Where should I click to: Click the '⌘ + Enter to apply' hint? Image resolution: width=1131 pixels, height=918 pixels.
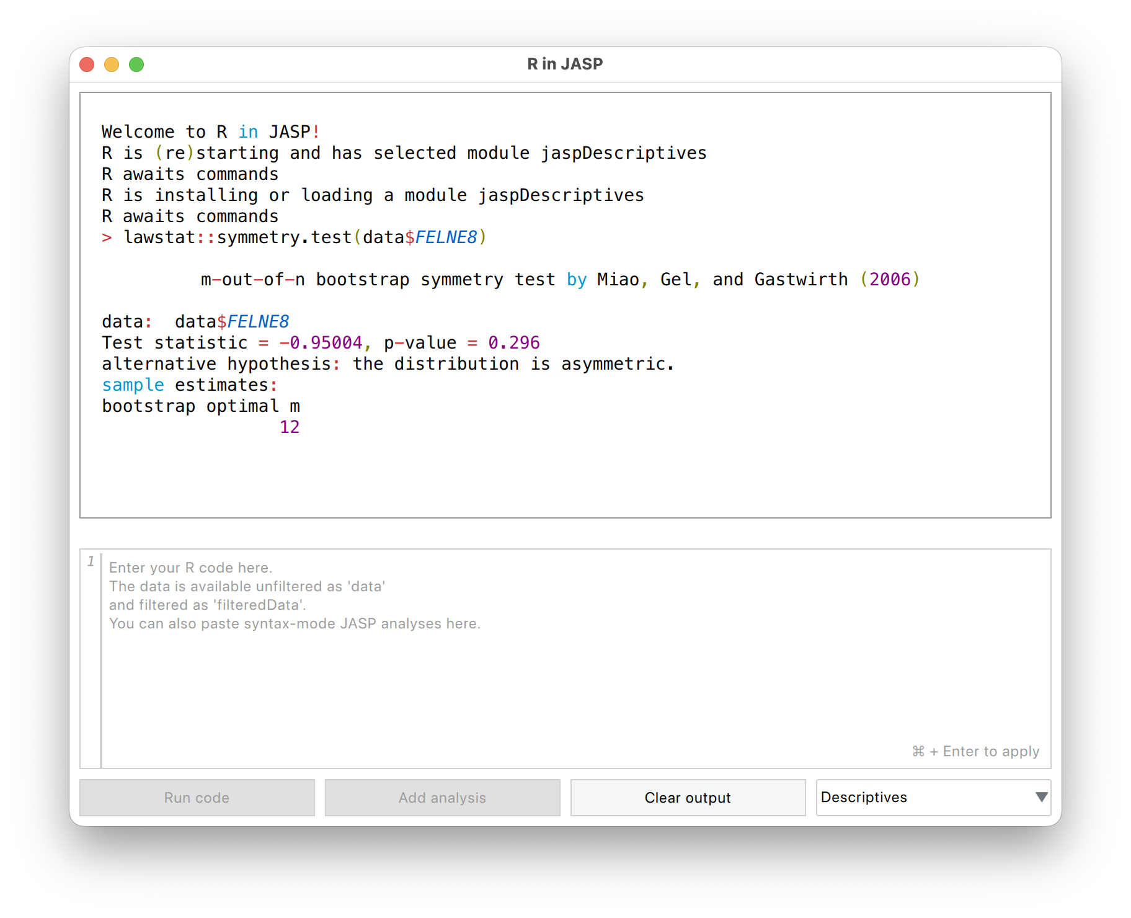point(975,751)
